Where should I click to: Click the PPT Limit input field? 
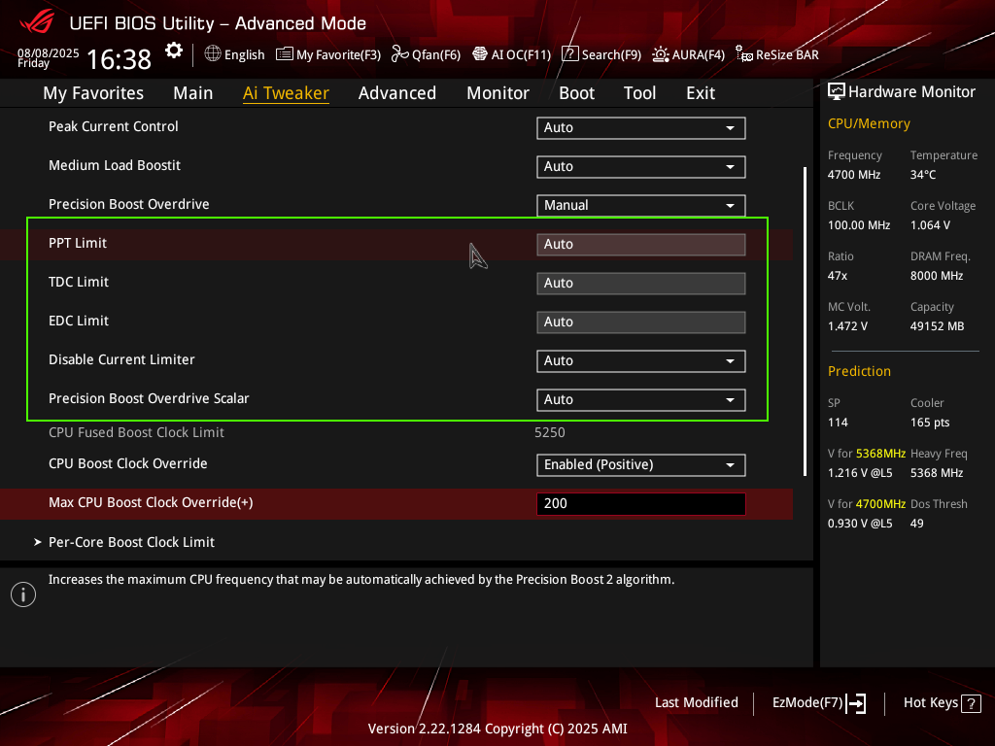(x=641, y=245)
